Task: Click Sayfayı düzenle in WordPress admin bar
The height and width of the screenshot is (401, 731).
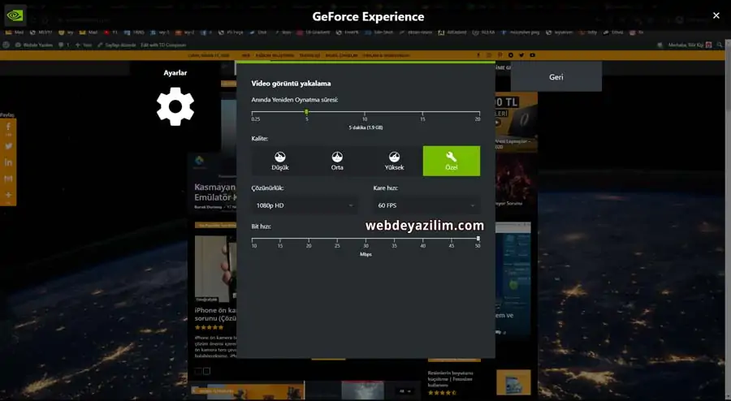Action: click(116, 45)
